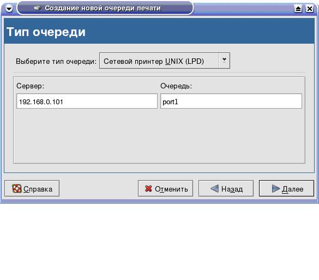Click the Сервер input field with 192.168.0.101
This screenshot has width=319, height=280.
pos(87,101)
